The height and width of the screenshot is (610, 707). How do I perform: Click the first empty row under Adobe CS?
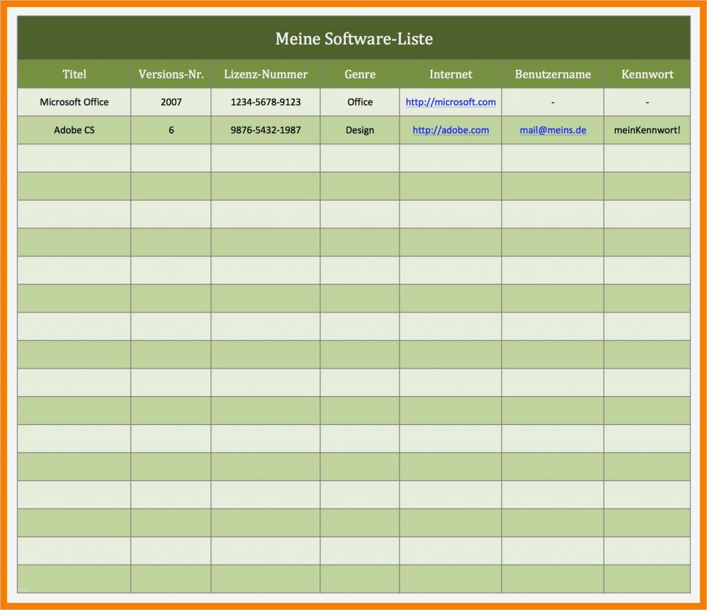click(x=75, y=158)
